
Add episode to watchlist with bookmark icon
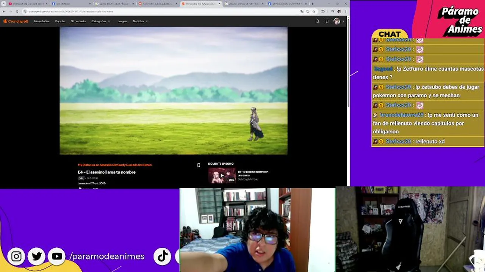pyautogui.click(x=199, y=165)
